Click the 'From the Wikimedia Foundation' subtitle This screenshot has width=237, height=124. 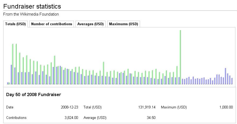[31, 14]
